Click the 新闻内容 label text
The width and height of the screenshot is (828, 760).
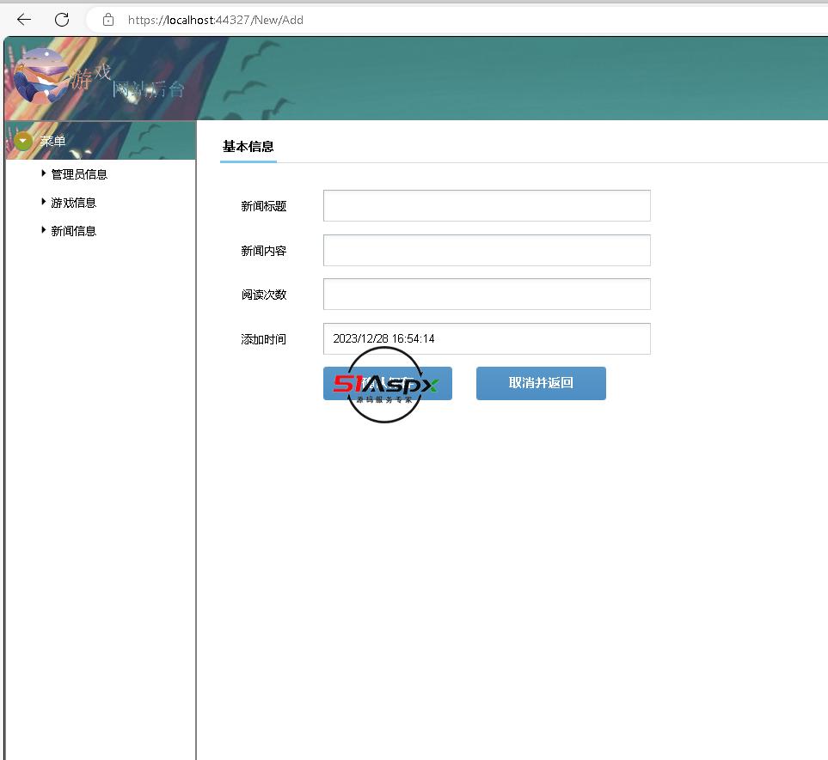[263, 251]
